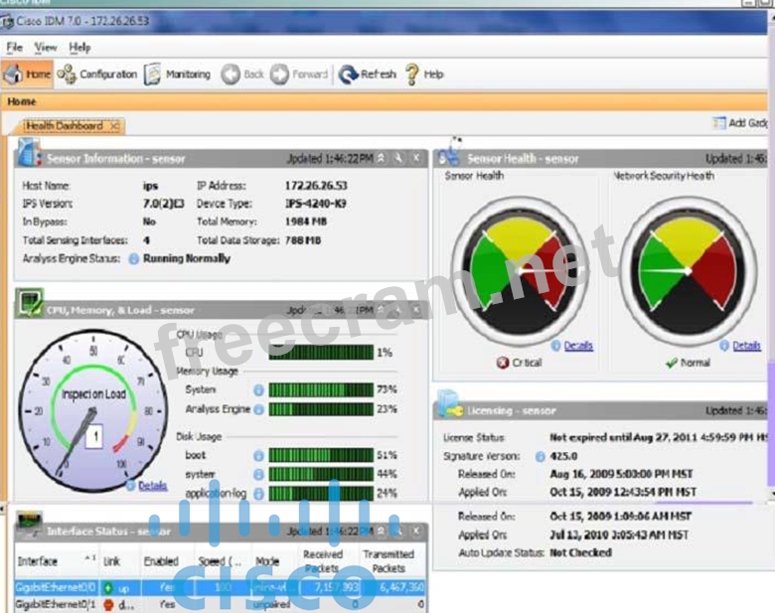
Task: Open Help from the toolbar
Action: pos(424,75)
